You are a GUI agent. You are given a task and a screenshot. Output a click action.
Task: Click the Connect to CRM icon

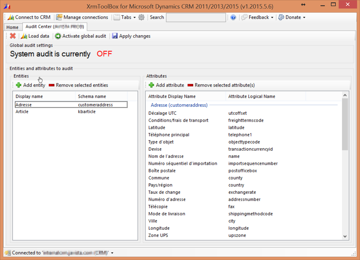pyautogui.click(x=11, y=17)
